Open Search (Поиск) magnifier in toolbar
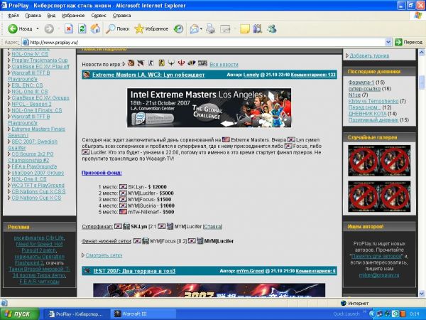 (x=118, y=28)
